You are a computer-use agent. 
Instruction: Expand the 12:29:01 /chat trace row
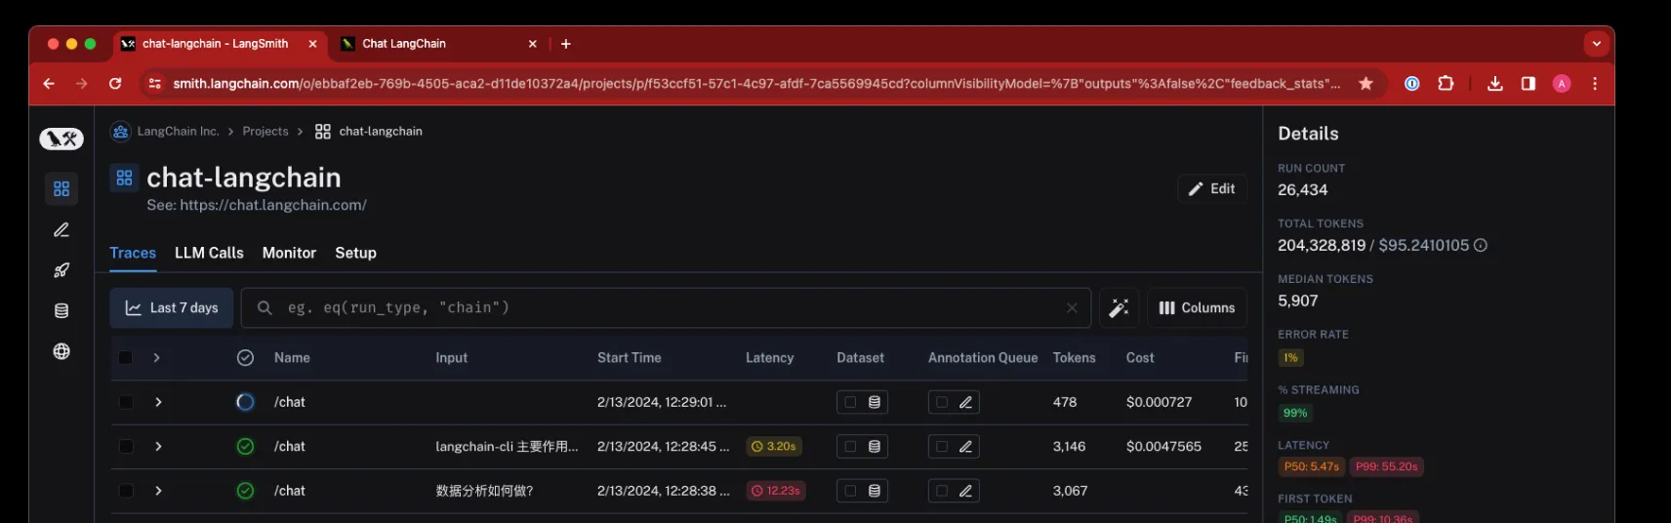click(158, 402)
